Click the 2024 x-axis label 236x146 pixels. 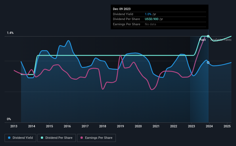click(209, 126)
